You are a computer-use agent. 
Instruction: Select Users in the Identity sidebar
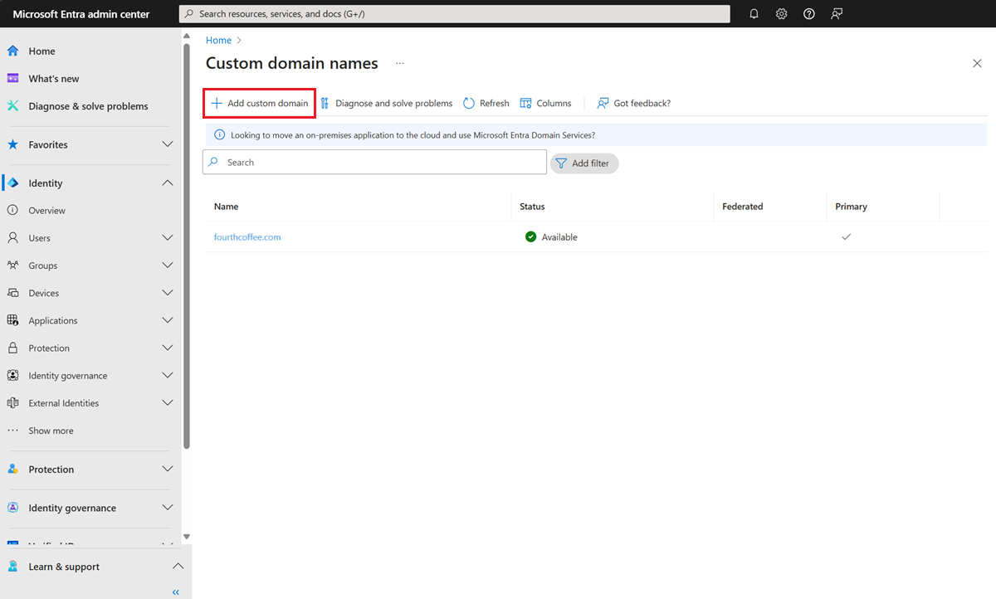pyautogui.click(x=39, y=237)
